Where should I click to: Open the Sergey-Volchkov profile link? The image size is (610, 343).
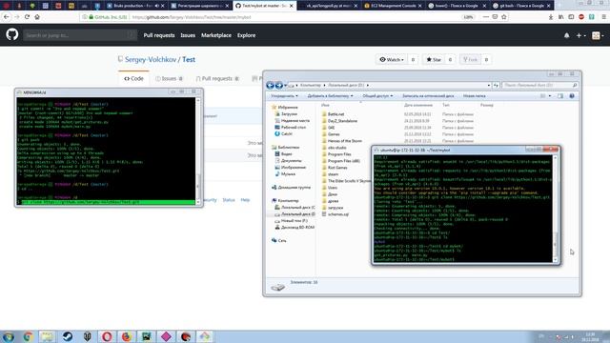point(151,59)
